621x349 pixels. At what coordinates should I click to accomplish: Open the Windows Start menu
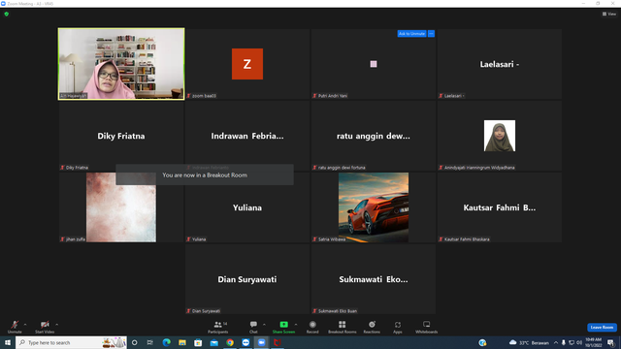8,342
